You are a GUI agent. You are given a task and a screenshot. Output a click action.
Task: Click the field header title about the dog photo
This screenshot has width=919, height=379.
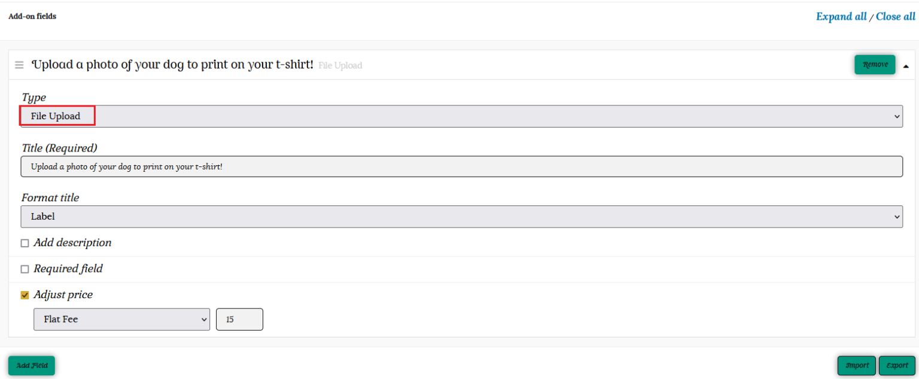point(172,65)
